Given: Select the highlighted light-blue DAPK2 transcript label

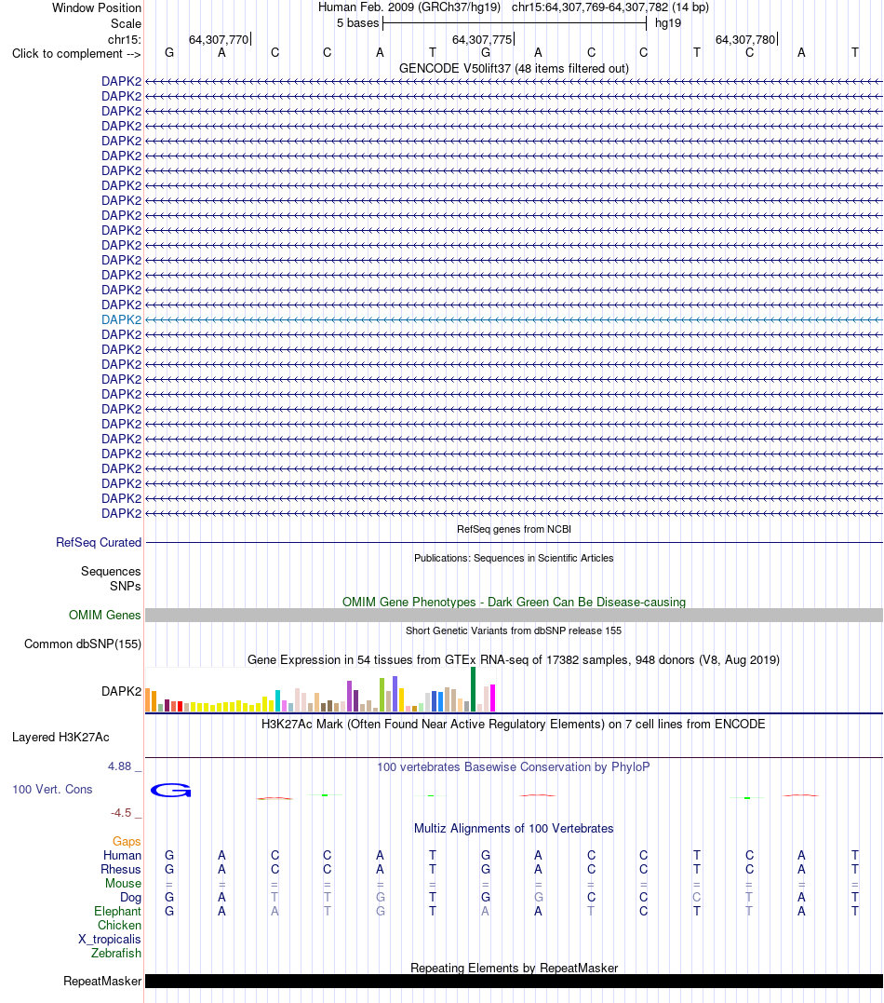Looking at the screenshot, I should (122, 319).
